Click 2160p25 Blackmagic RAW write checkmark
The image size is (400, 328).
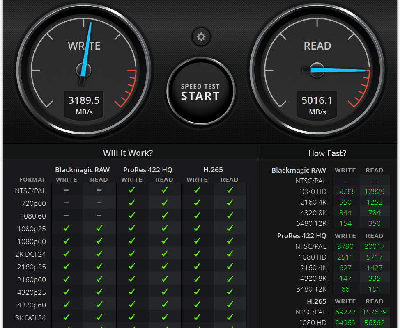67,266
